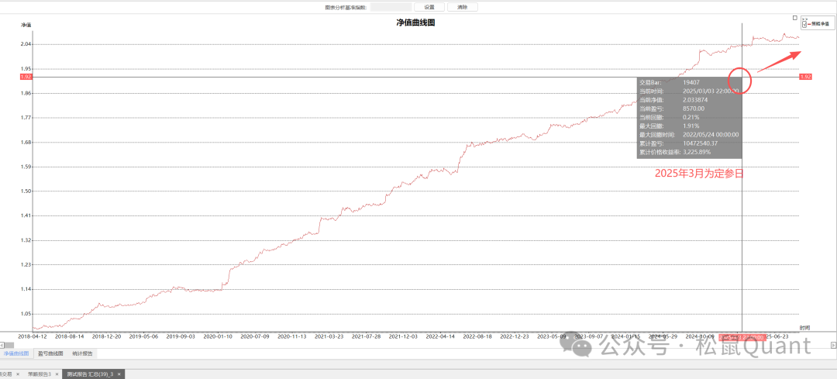Click the red 1.92 label on left axis
The width and height of the screenshot is (837, 379).
click(x=26, y=77)
